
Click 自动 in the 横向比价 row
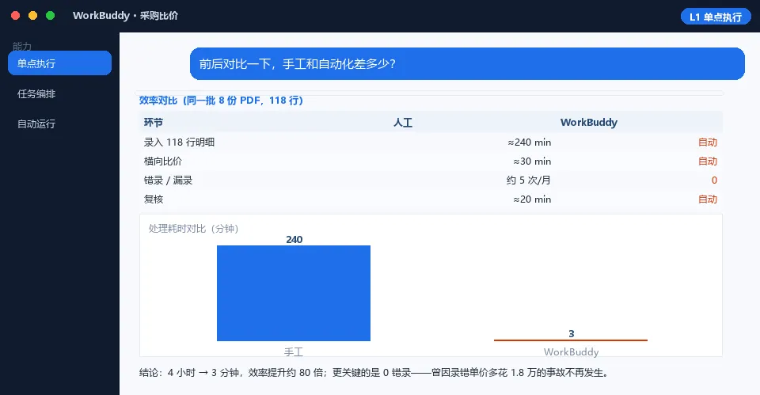pyautogui.click(x=708, y=161)
